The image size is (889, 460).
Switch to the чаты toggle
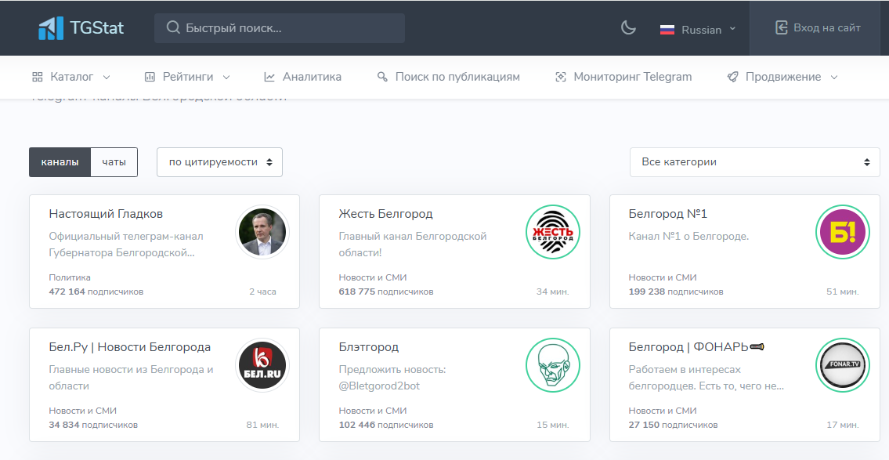point(114,162)
